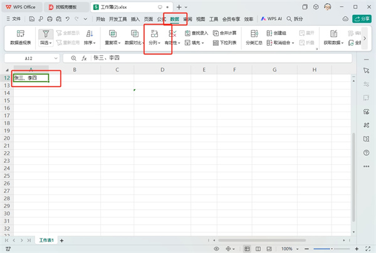
Task: Click the 下拉列表 dropdown list tool
Action: click(224, 44)
